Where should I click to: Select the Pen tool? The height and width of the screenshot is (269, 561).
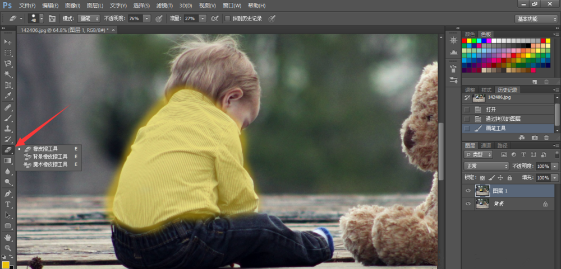click(x=7, y=194)
